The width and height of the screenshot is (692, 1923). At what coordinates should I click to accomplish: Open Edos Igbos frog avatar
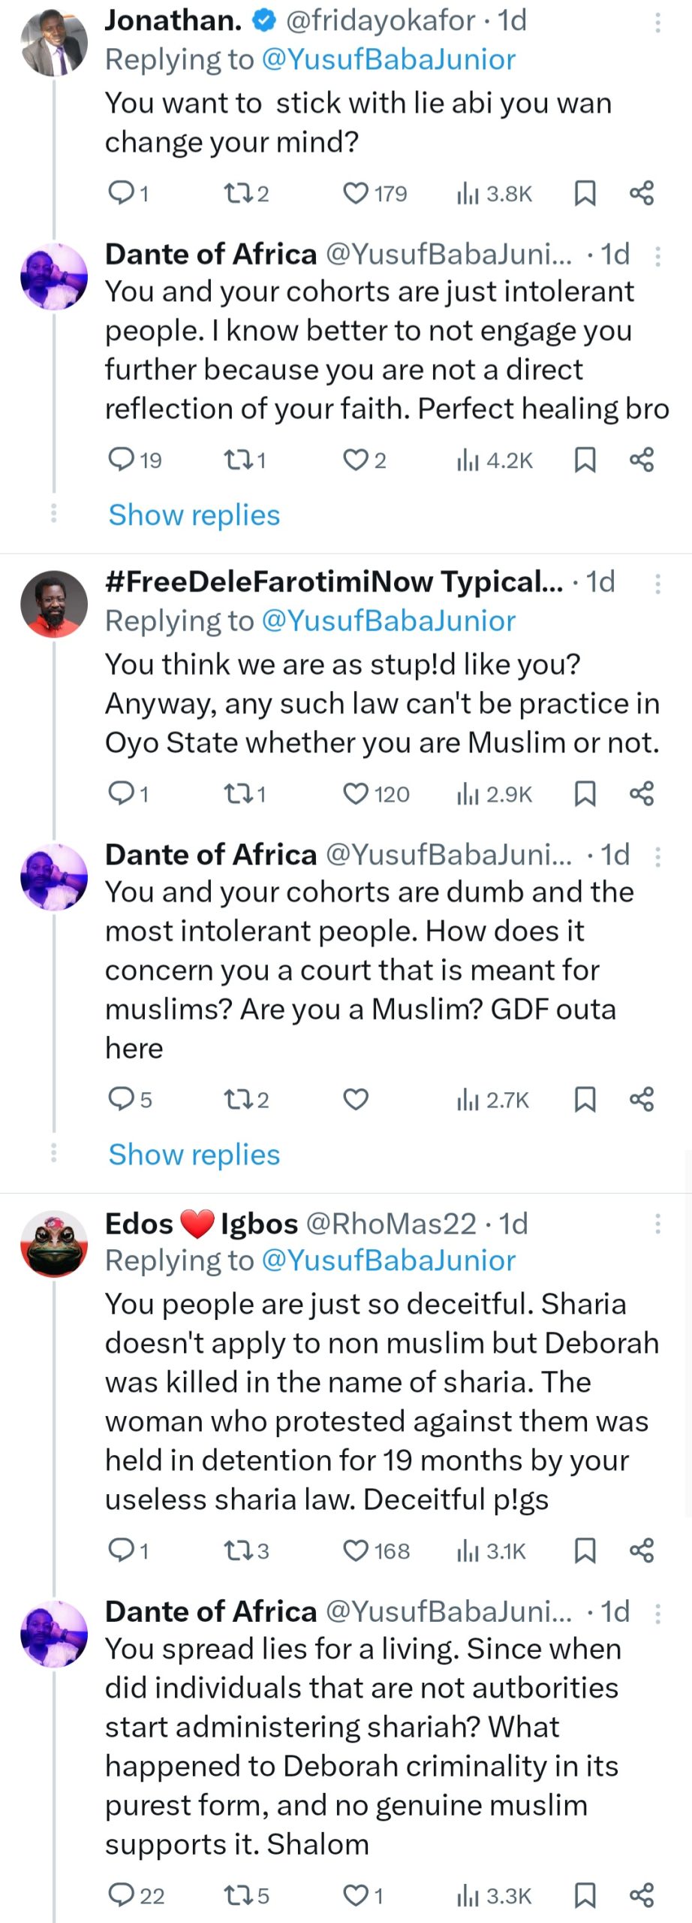53,1243
